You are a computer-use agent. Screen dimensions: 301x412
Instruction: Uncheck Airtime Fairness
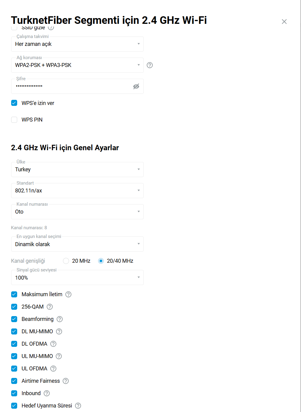[x=14, y=381]
